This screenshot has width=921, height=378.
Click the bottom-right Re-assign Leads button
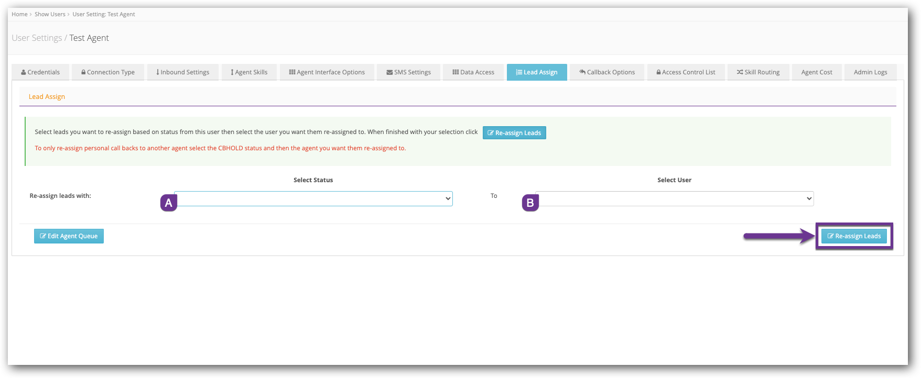854,236
